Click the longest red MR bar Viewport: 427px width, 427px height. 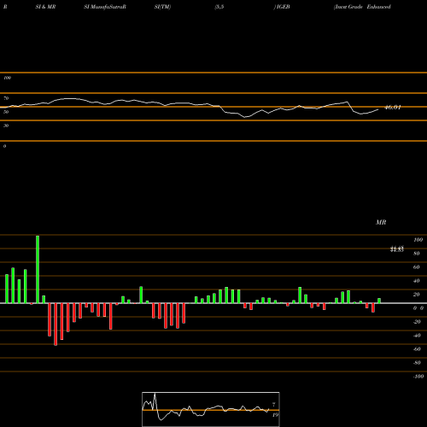tap(56, 325)
